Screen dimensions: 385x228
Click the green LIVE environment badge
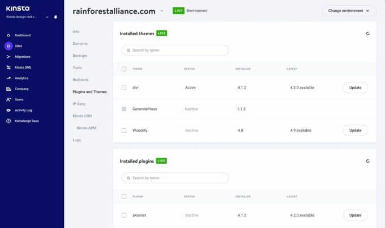click(178, 11)
